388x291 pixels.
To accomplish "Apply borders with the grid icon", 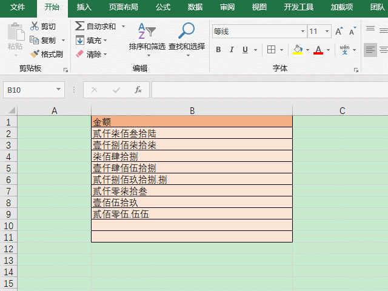I will 271,50.
